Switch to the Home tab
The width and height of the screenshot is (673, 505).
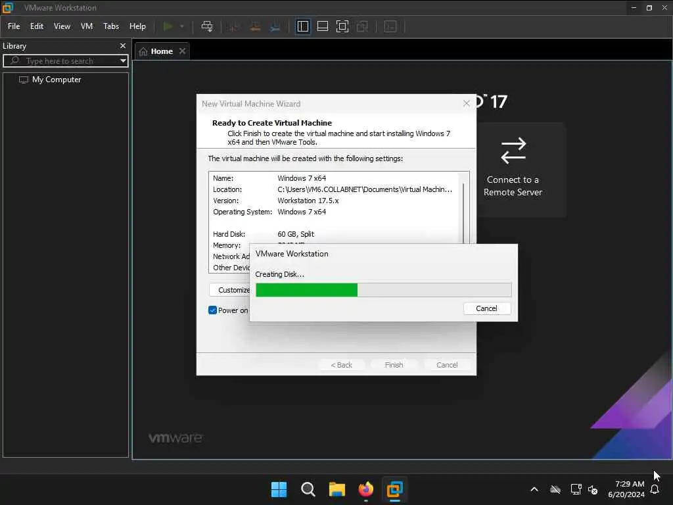162,51
